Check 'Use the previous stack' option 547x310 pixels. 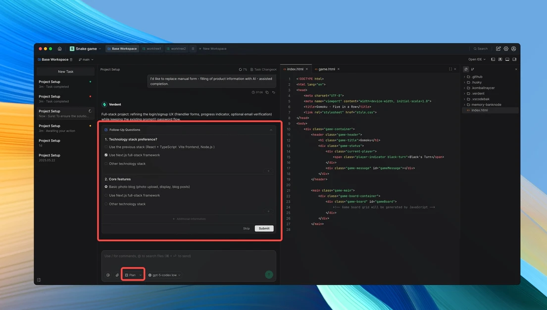[106, 147]
